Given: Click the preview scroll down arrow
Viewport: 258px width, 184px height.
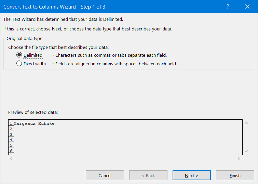Looking at the screenshot, I should [x=246, y=151].
